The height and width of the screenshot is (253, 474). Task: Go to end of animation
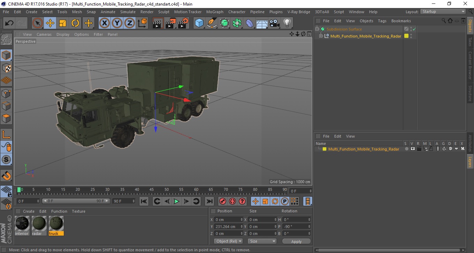(x=209, y=201)
